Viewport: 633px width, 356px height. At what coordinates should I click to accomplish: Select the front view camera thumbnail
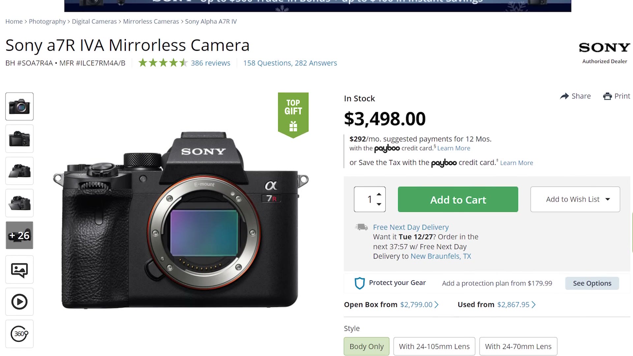click(x=19, y=106)
